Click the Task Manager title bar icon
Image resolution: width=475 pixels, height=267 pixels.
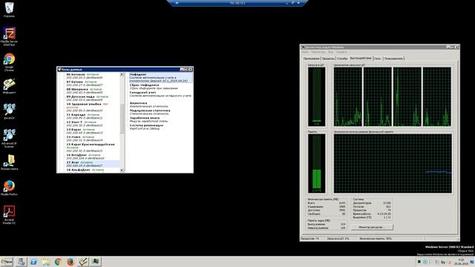[x=303, y=47]
